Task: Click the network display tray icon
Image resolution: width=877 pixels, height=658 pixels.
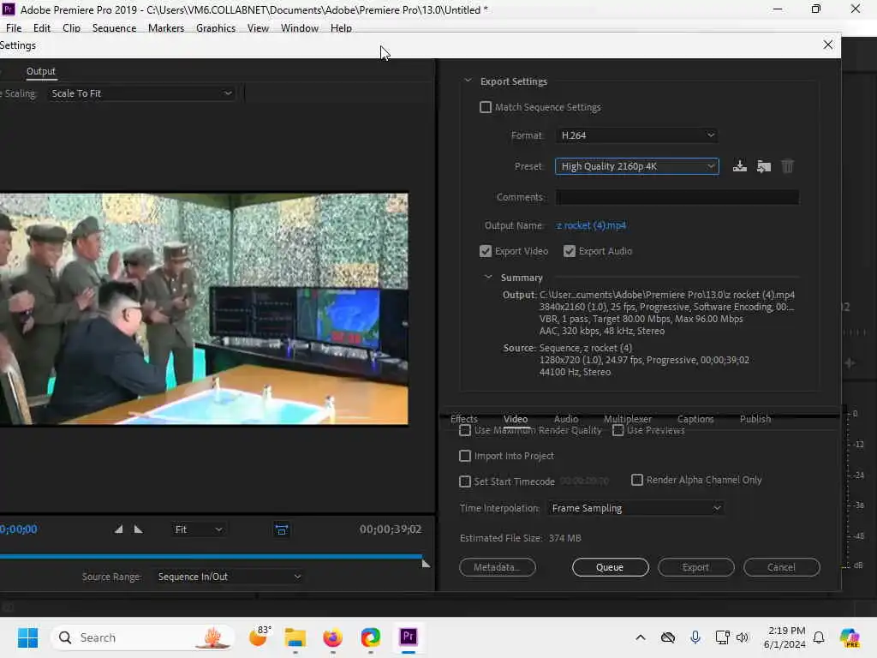Action: pos(722,637)
